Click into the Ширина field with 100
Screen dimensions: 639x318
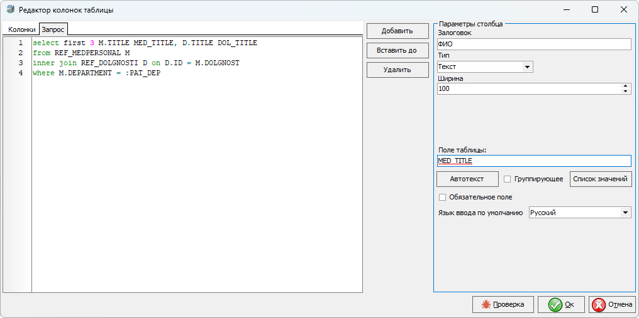(x=528, y=88)
